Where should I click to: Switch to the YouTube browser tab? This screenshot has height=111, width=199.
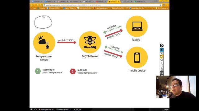click(x=101, y=2)
